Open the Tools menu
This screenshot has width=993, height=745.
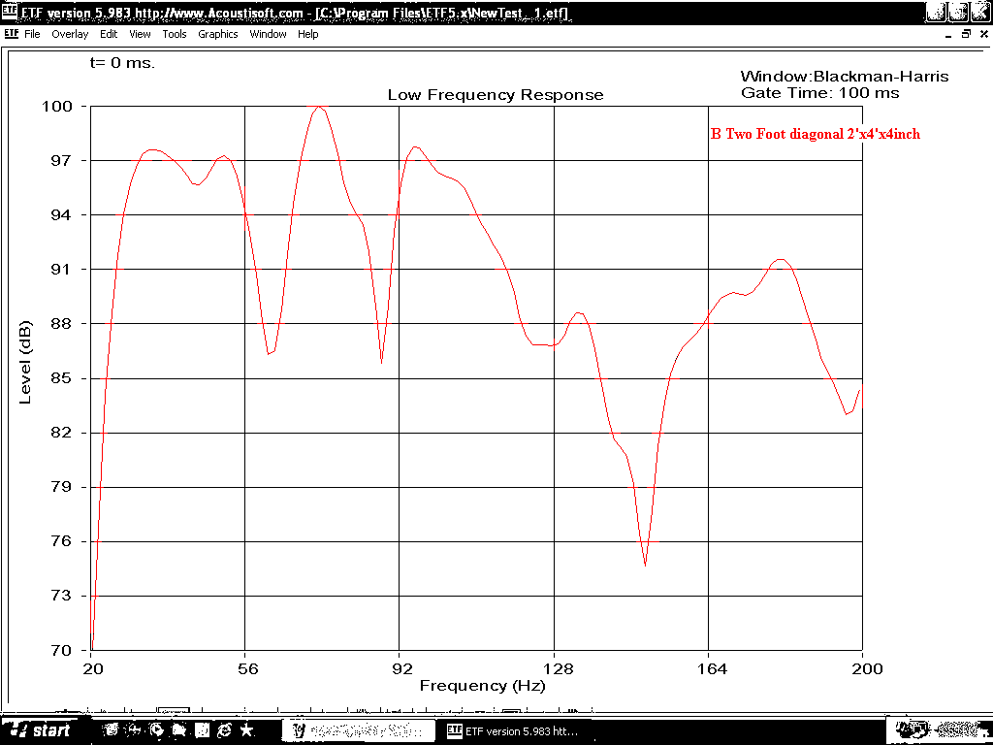point(175,34)
